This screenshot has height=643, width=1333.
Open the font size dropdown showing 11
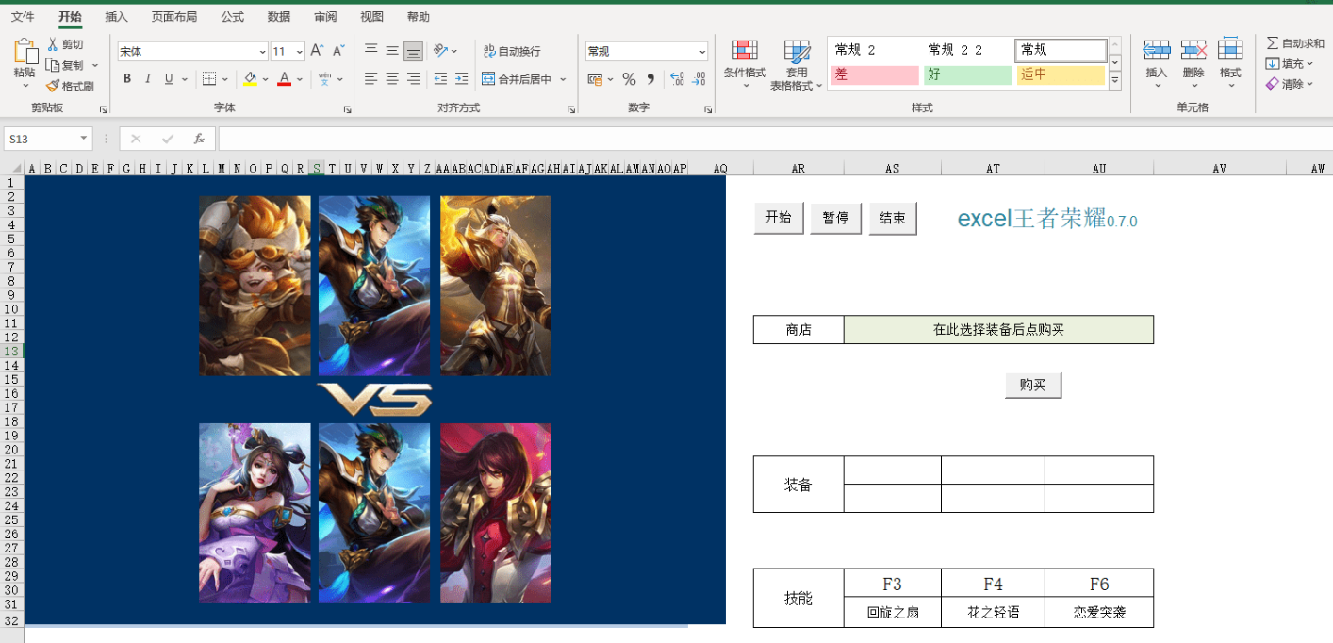pos(300,52)
